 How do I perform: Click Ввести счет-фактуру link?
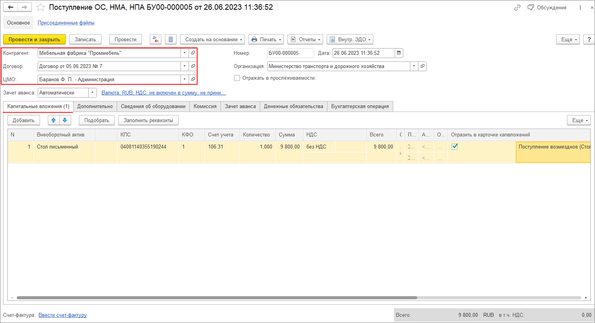[63, 315]
